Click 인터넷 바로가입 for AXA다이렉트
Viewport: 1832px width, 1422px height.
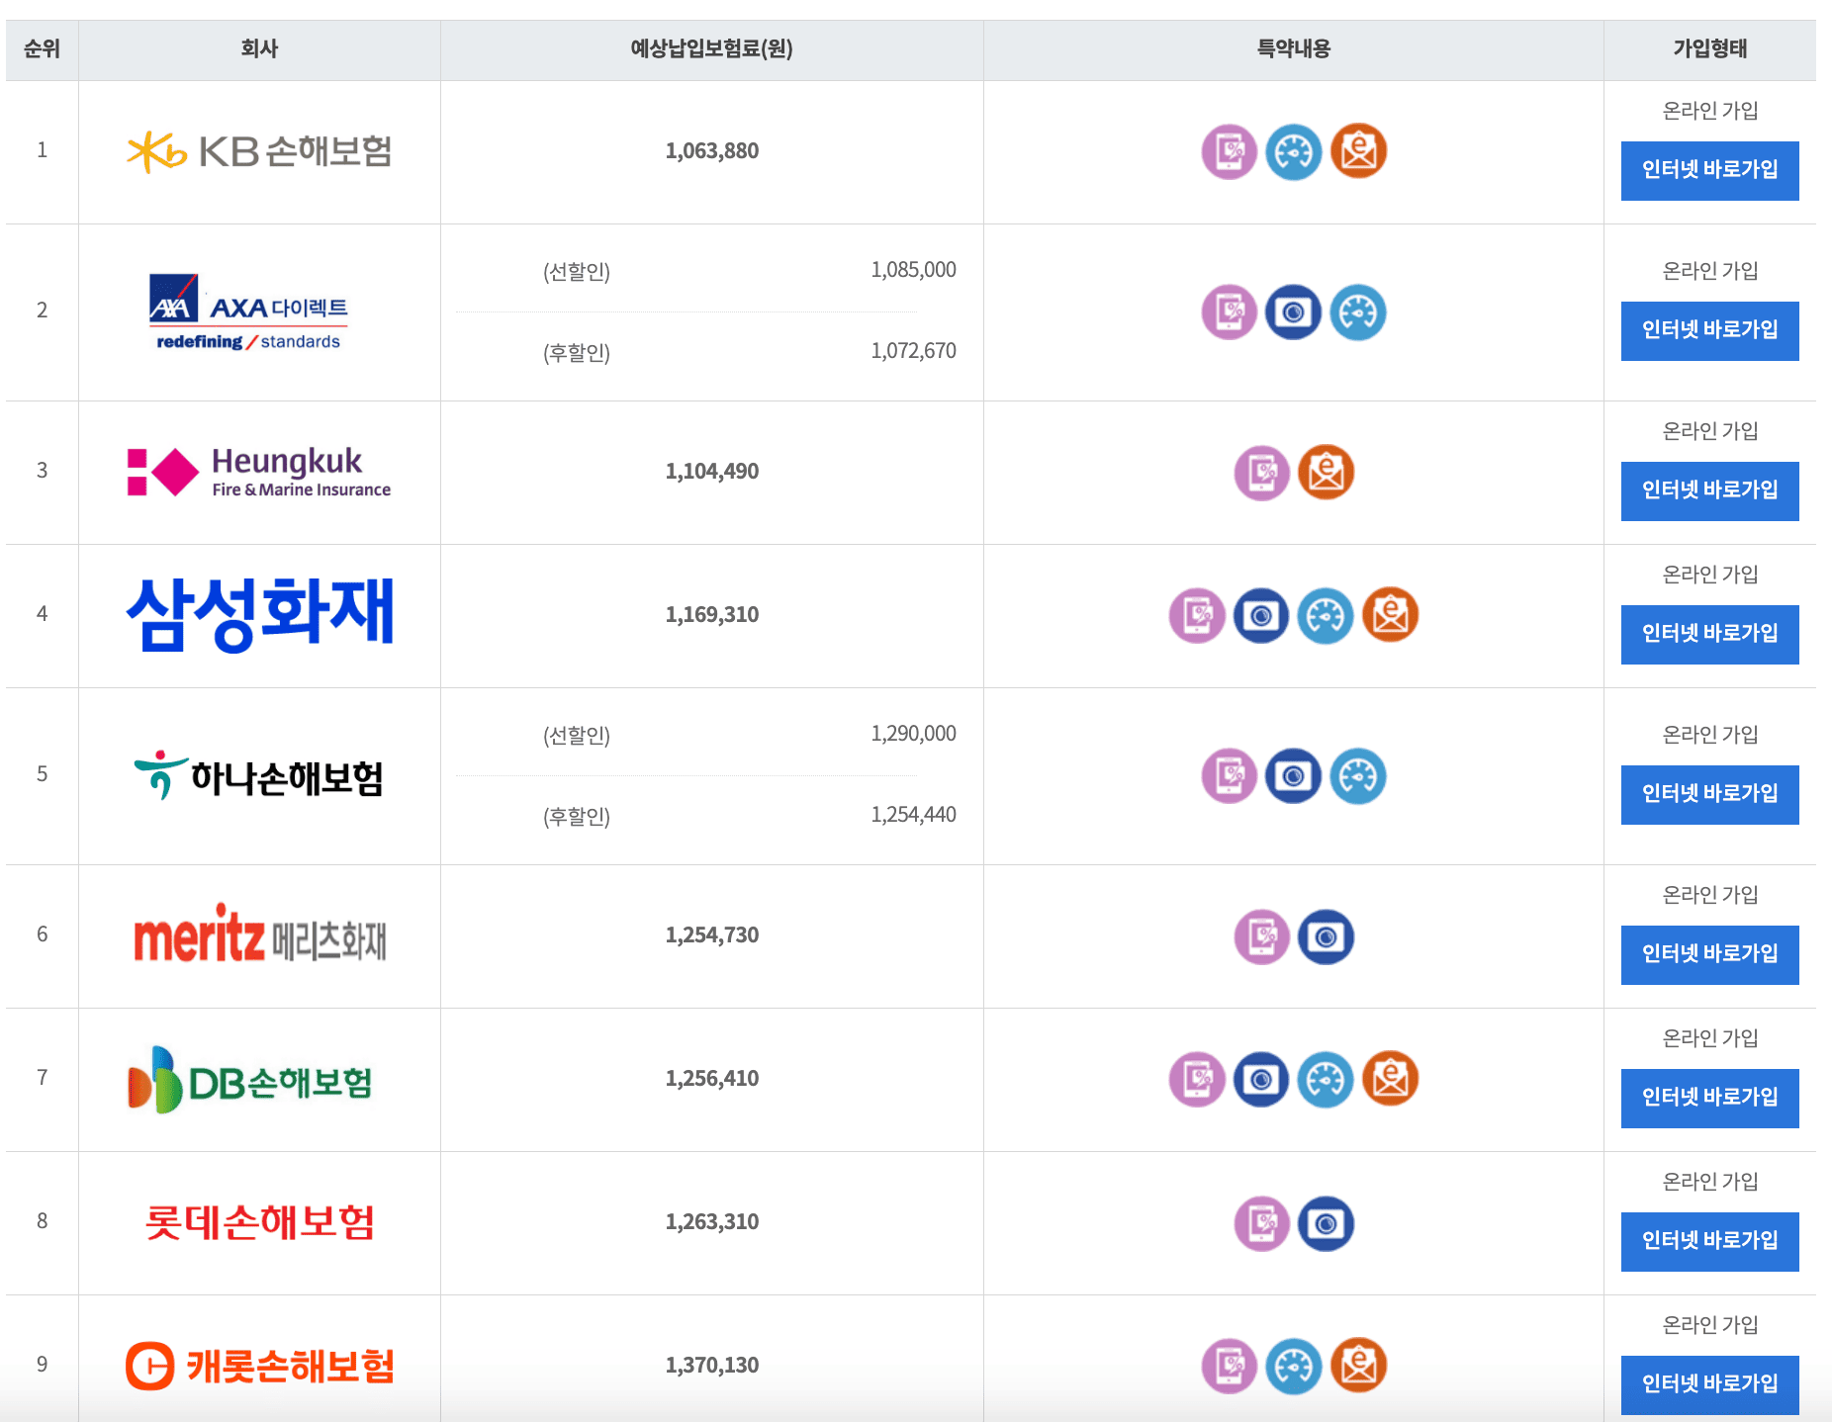(x=1709, y=331)
